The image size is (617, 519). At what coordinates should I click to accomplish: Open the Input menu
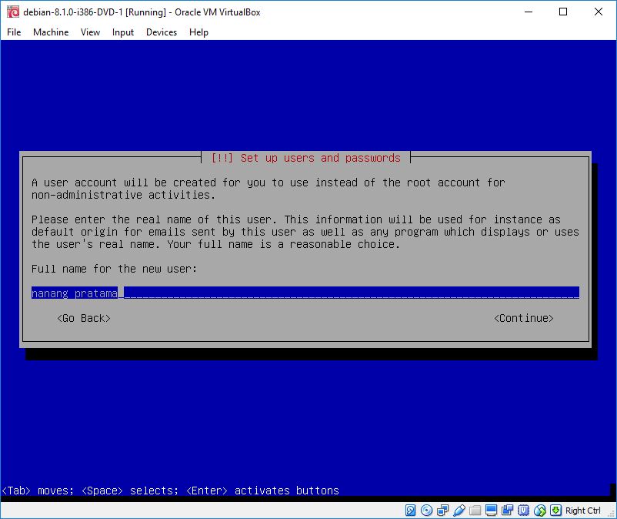123,32
